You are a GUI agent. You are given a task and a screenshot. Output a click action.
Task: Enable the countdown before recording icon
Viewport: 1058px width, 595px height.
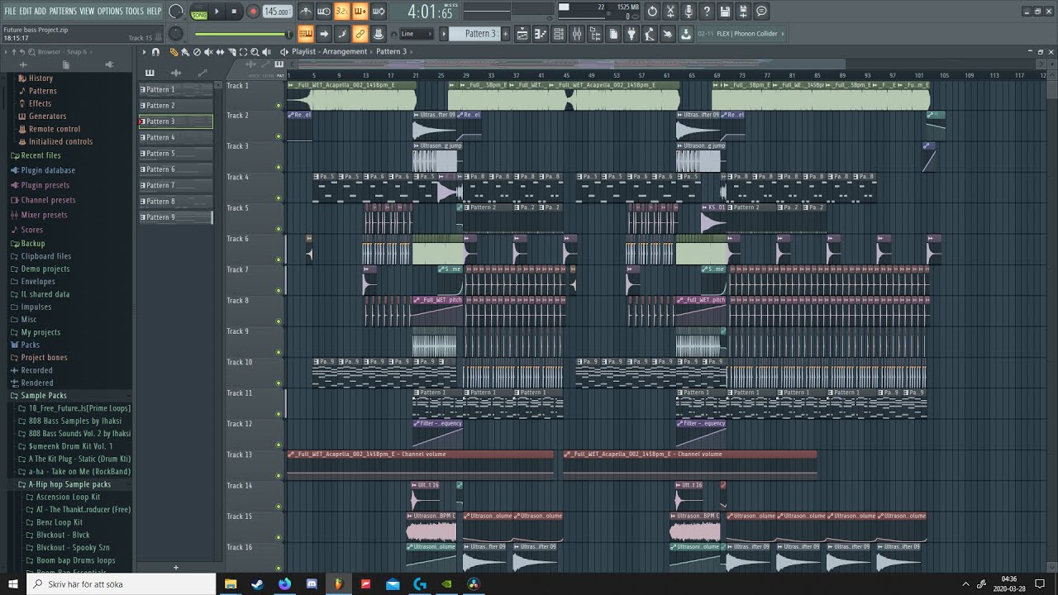(342, 12)
